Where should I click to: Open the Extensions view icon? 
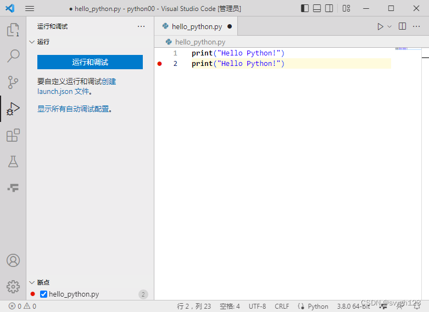[13, 135]
